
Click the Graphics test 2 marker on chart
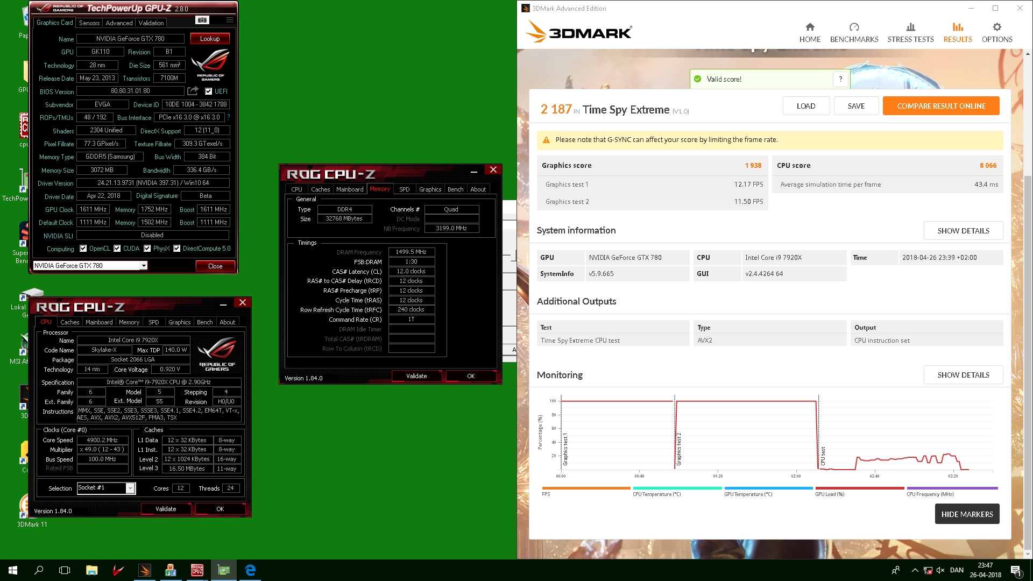679,449
